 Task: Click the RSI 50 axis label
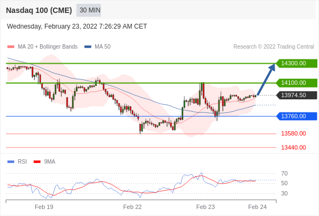coord(284,183)
